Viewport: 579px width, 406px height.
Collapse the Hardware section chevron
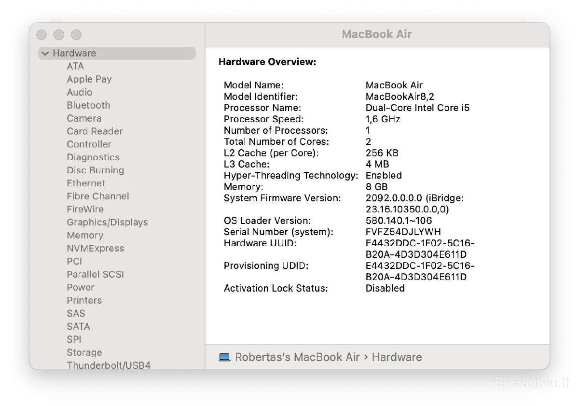click(45, 54)
